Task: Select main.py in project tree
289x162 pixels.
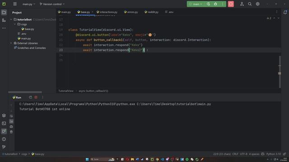Action: pyautogui.click(x=24, y=39)
